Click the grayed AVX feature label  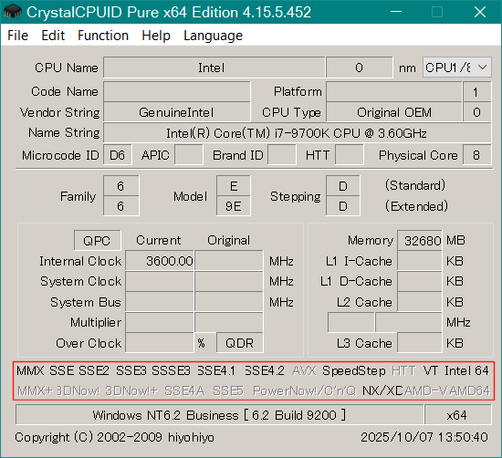[x=304, y=370]
